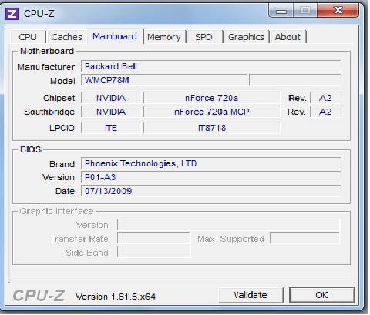Show the About tab
The height and width of the screenshot is (315, 370).
coord(288,37)
